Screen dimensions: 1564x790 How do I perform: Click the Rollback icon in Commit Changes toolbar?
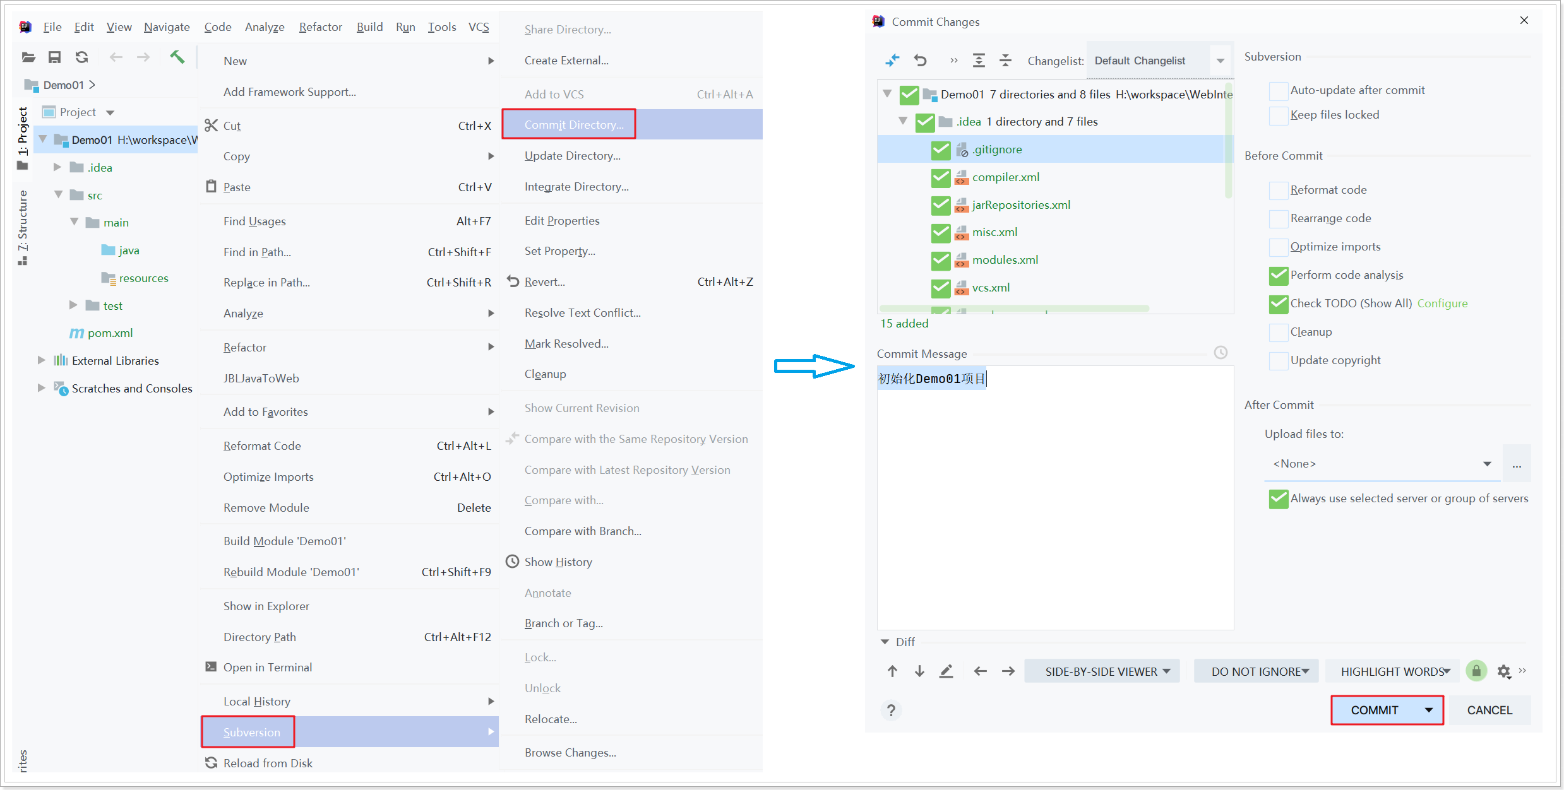921,61
